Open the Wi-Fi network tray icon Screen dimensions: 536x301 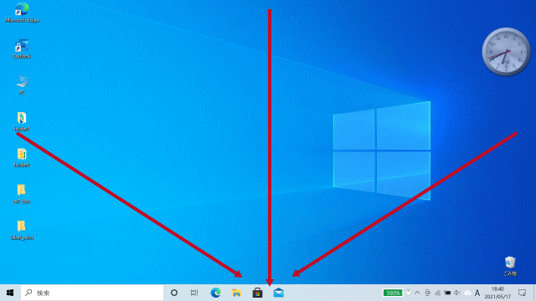point(437,293)
